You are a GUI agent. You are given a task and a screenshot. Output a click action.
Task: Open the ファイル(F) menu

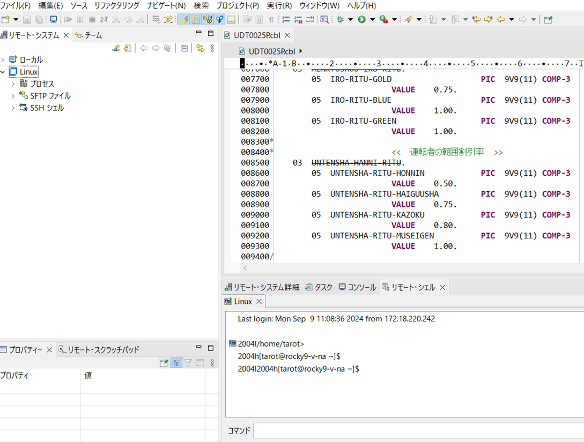[15, 5]
